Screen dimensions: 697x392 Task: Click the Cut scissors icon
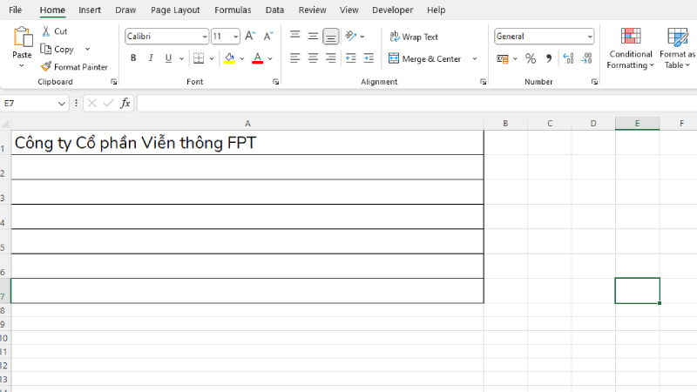(46, 31)
